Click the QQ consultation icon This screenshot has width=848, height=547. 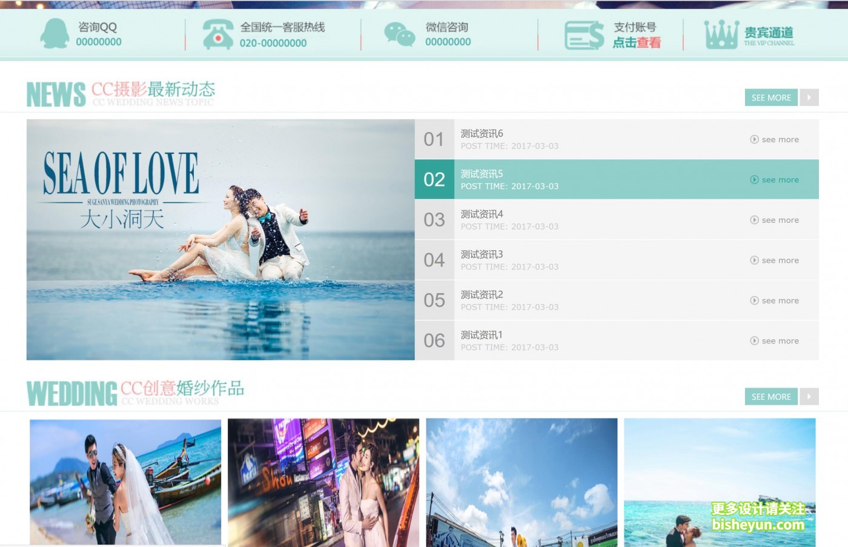click(55, 34)
